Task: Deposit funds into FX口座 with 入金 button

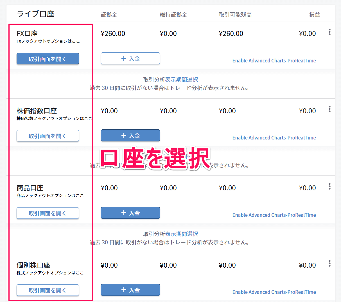Action: 130,58
